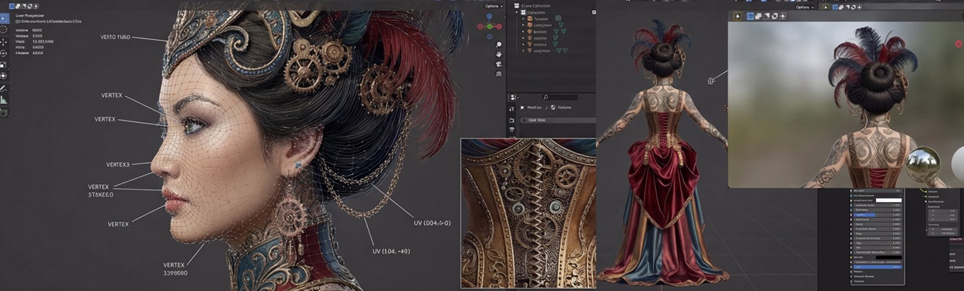Viewport: 964px width, 291px height.
Task: Toggle the camera view viewport icon
Action: (x=499, y=64)
